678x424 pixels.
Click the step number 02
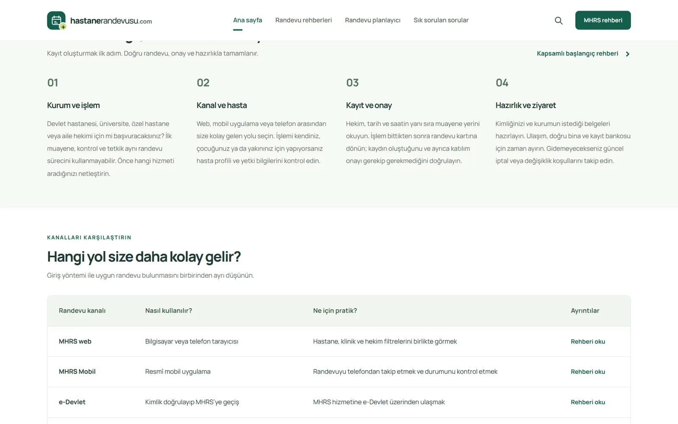point(203,83)
